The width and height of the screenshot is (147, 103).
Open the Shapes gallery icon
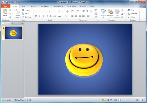pos(103,11)
